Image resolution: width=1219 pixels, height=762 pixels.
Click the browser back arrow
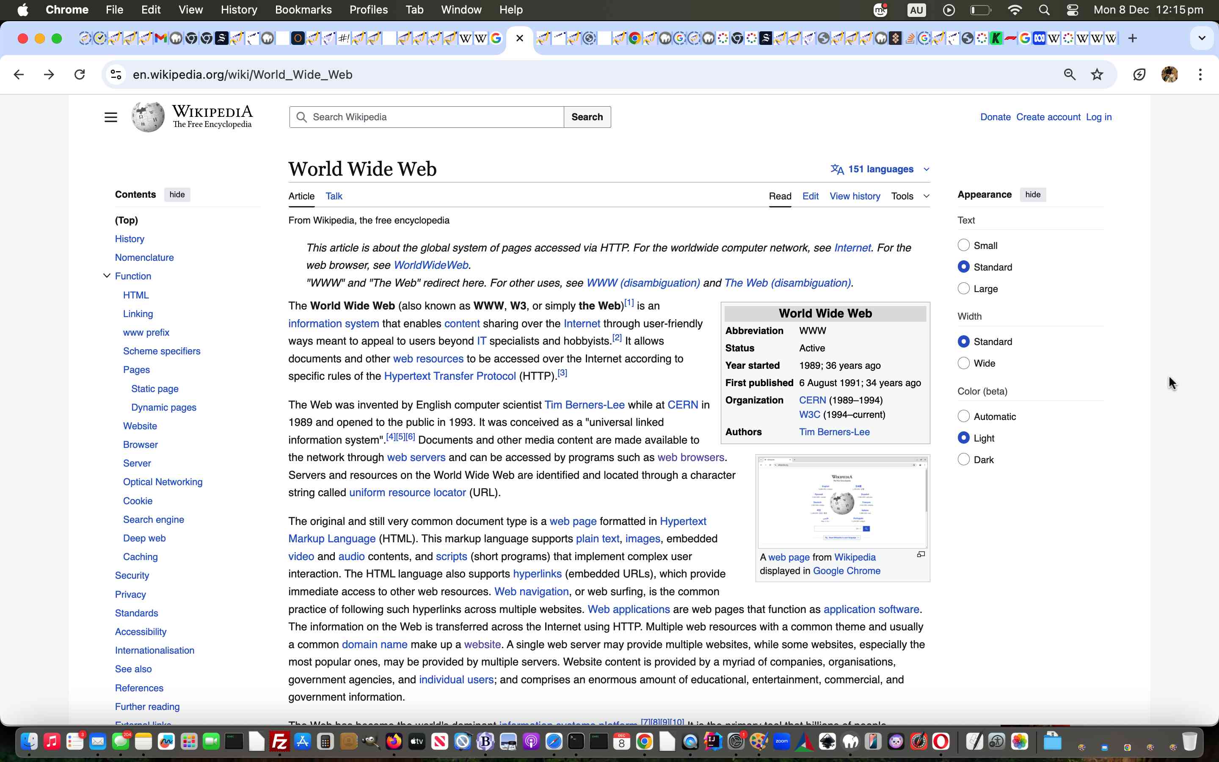pyautogui.click(x=19, y=75)
